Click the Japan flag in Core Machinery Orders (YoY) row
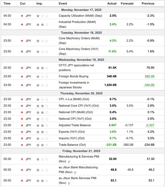165x187 pixels. click(22, 52)
